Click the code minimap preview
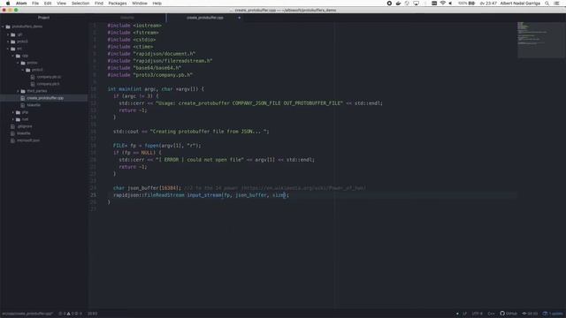 tap(541, 40)
